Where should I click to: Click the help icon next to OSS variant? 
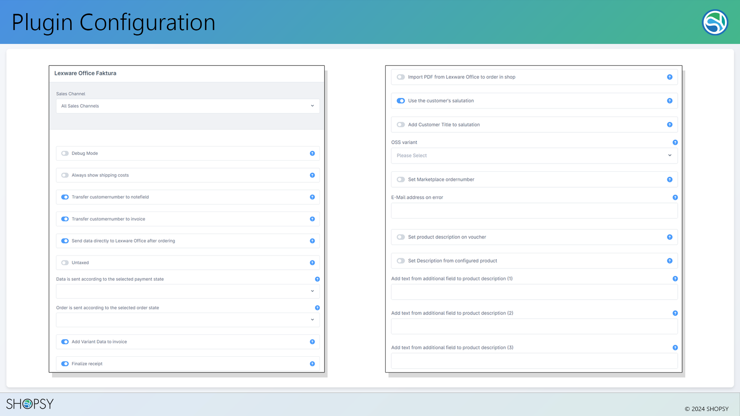click(675, 142)
